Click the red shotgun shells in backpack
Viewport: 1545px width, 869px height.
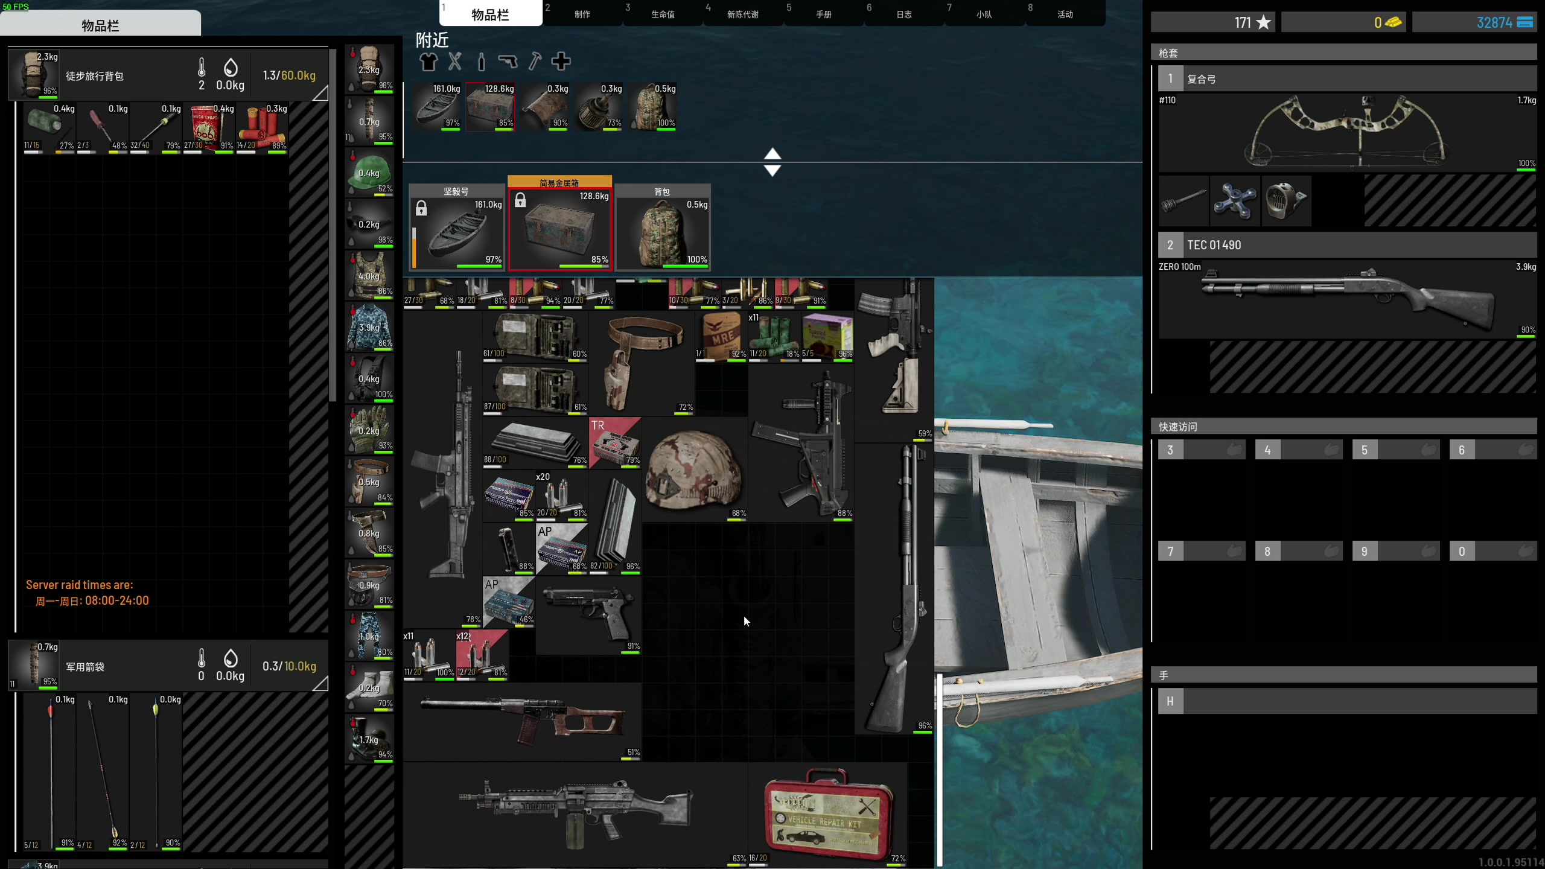pyautogui.click(x=262, y=129)
